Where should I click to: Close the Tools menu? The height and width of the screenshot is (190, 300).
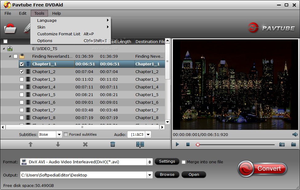point(39,14)
